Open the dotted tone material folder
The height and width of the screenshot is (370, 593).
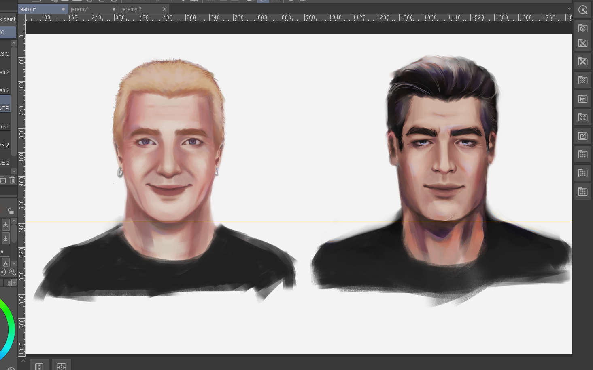coord(582,80)
